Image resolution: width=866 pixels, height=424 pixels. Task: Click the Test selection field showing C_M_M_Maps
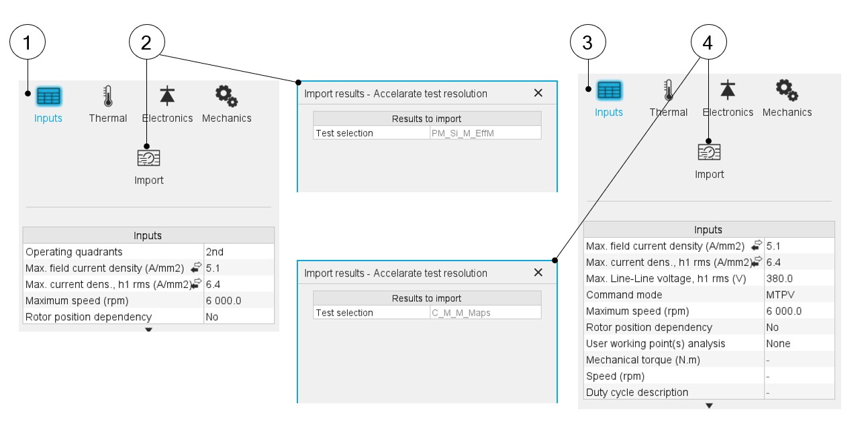[485, 313]
